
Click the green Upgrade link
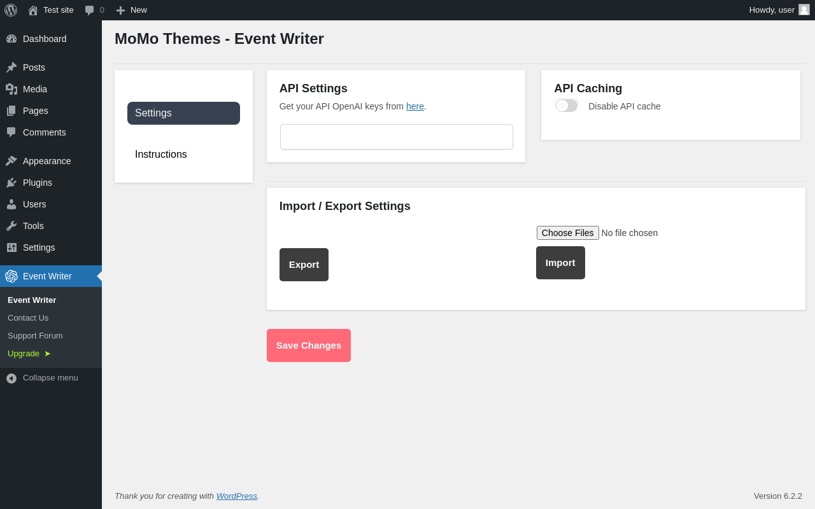click(x=29, y=354)
